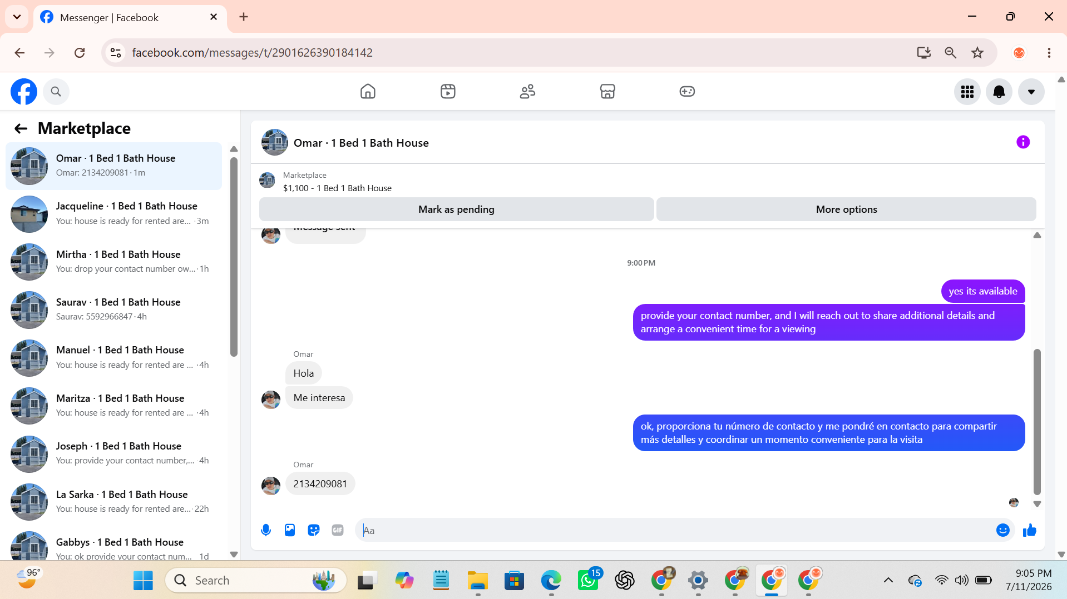The width and height of the screenshot is (1067, 599).
Task: Open the Friends icon in top navigation
Action: [527, 91]
